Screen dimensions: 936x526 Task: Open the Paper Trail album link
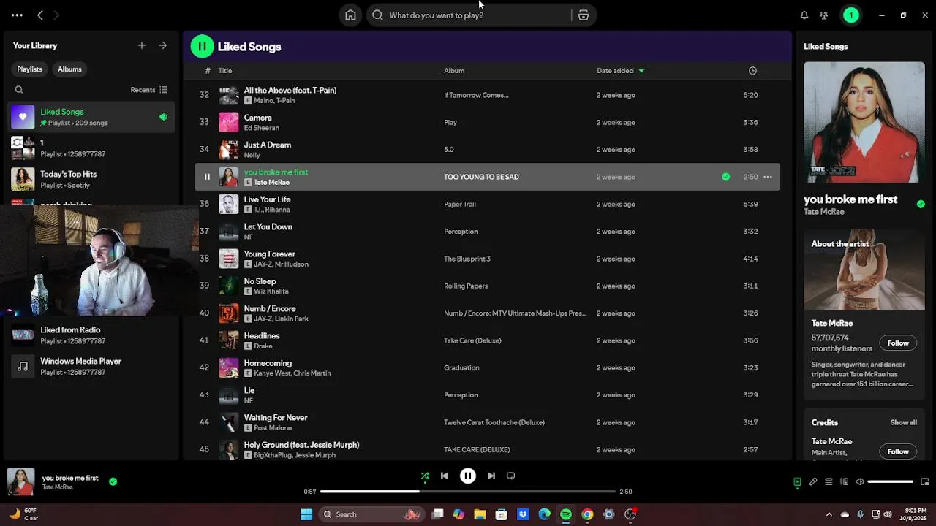pyautogui.click(x=460, y=205)
